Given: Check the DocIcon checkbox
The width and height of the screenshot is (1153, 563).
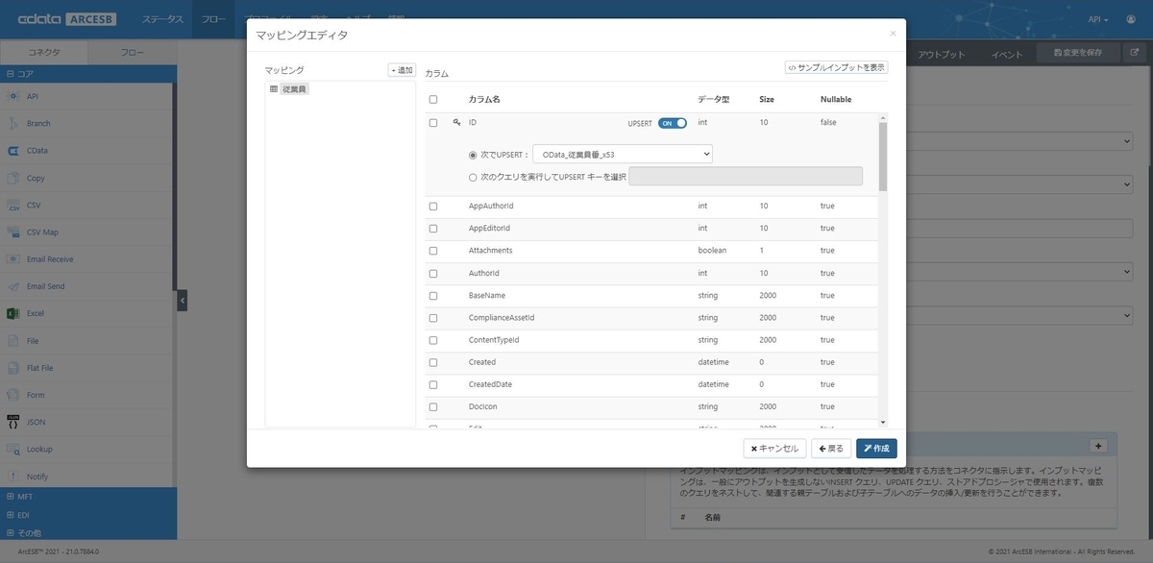Looking at the screenshot, I should tap(433, 407).
